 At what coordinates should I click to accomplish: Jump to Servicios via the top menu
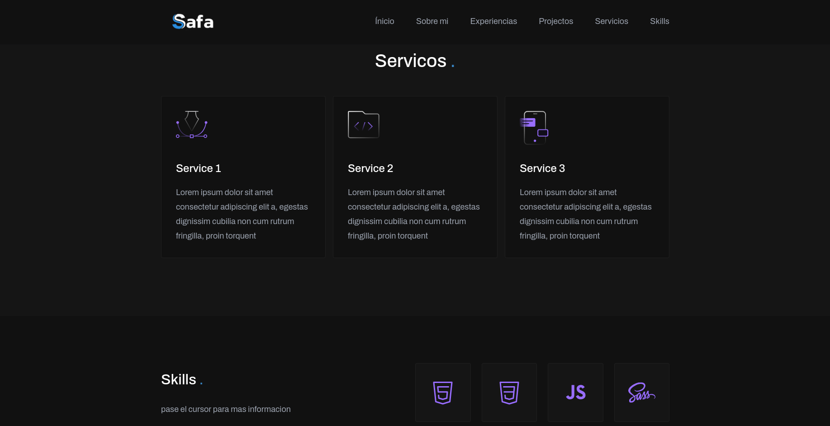coord(612,21)
